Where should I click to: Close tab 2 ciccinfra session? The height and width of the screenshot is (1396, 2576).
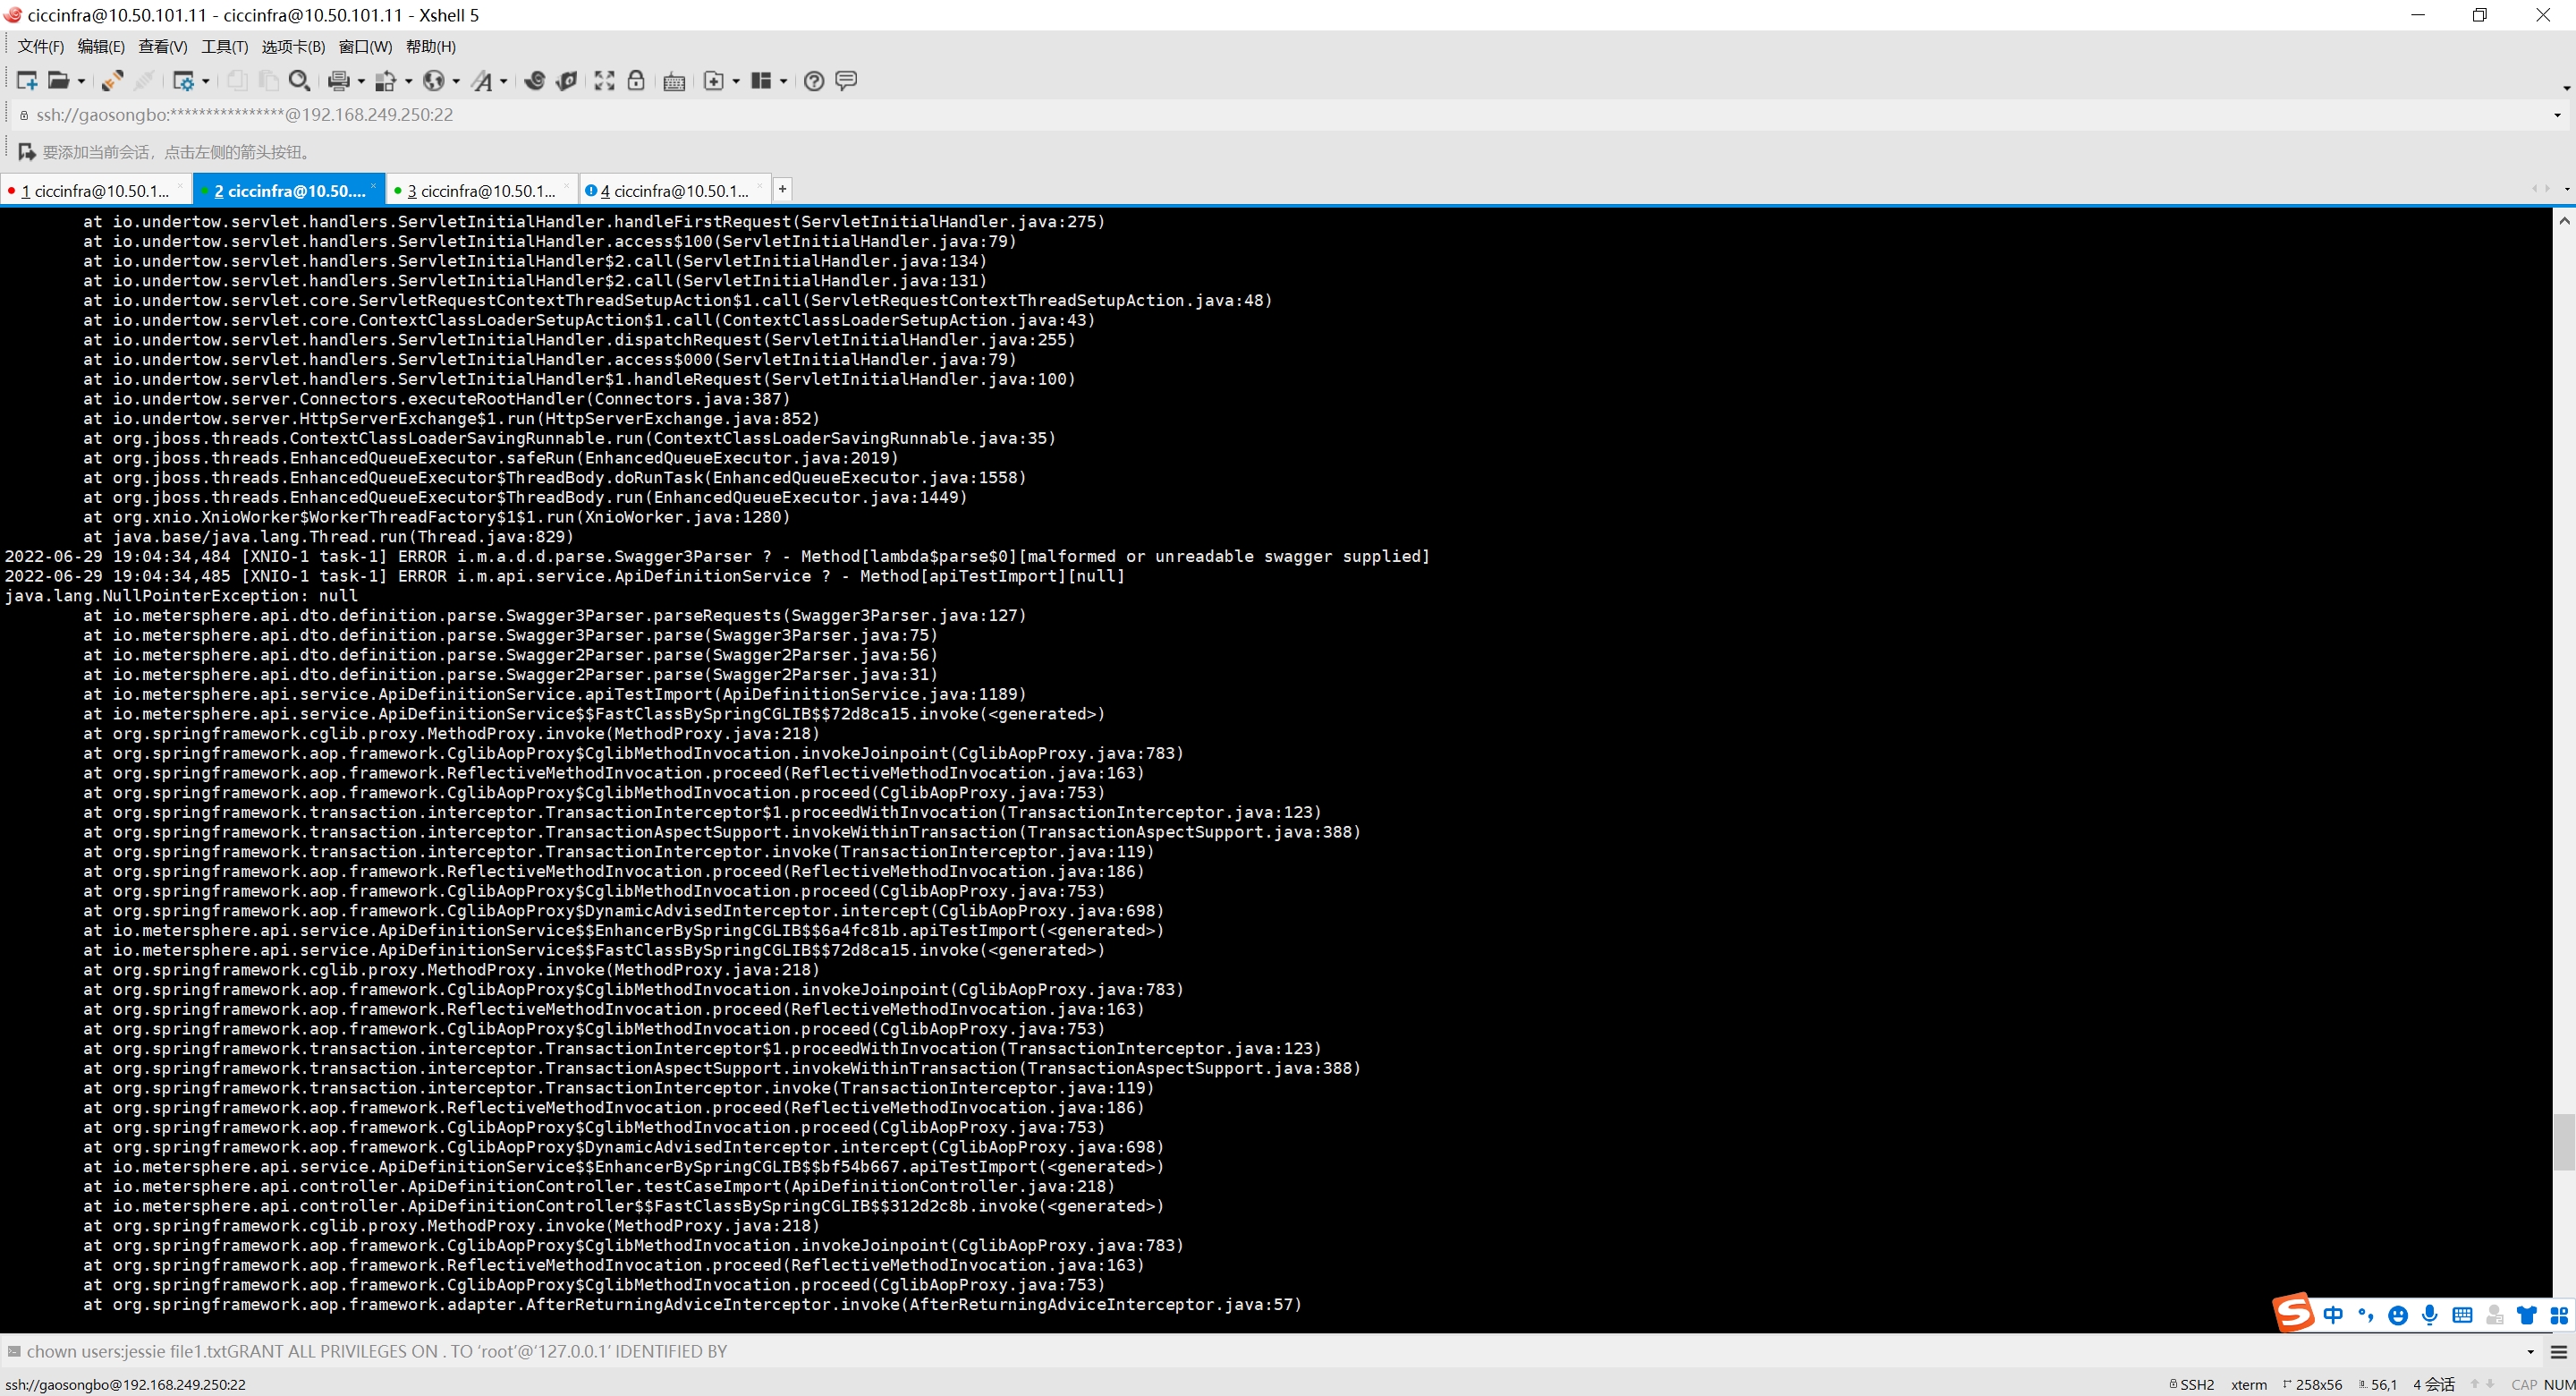tap(373, 186)
